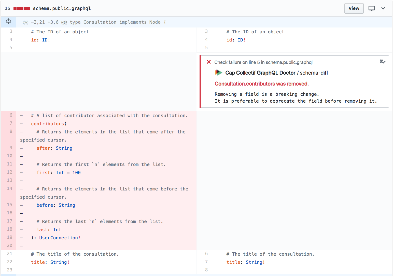
Task: Click the Consultation.contributors was removed message
Action: coord(262,84)
